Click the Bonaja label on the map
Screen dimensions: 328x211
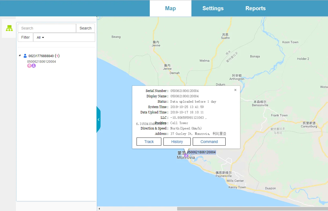point(255,56)
